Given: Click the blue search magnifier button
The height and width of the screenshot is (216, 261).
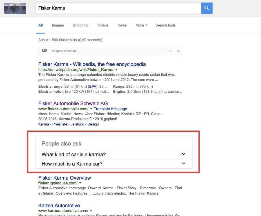Looking at the screenshot, I should tap(207, 8).
